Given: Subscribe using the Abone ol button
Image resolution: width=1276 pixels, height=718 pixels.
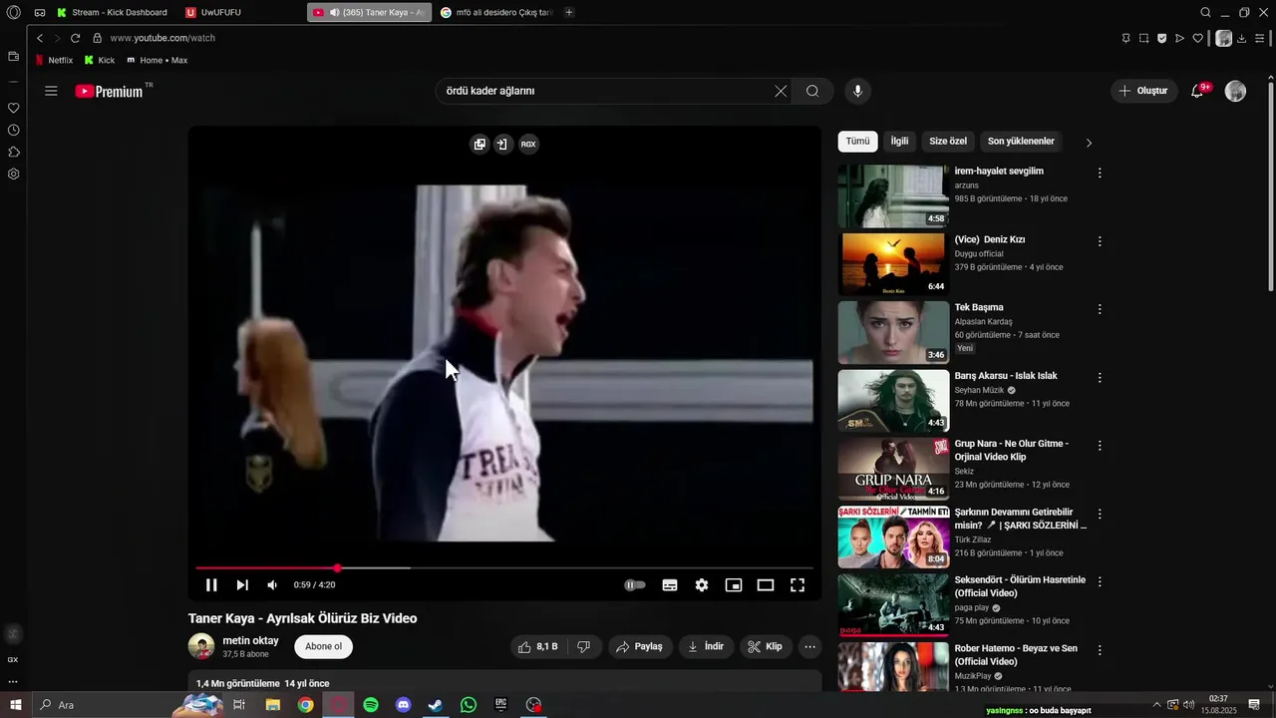Looking at the screenshot, I should pyautogui.click(x=323, y=646).
